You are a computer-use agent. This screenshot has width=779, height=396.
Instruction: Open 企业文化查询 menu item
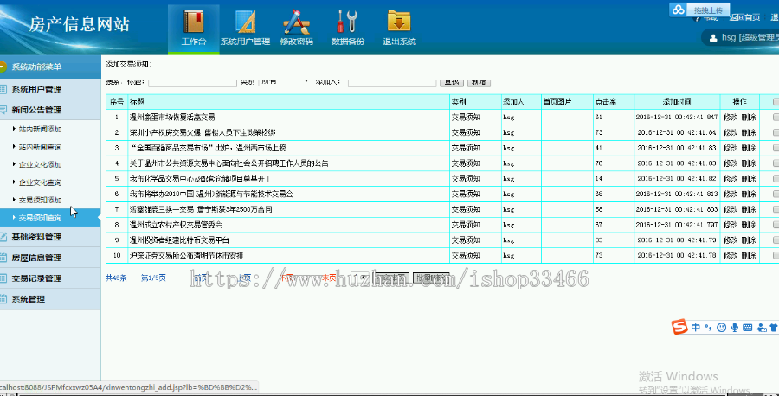click(40, 182)
